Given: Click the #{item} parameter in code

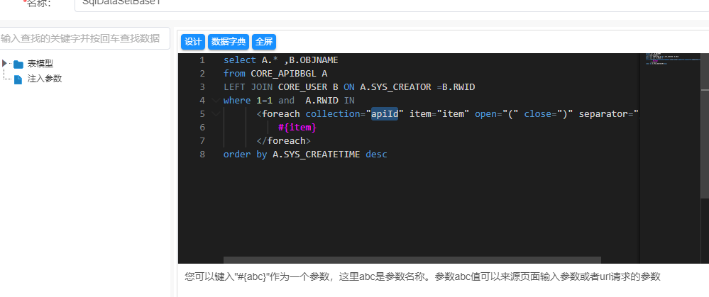Looking at the screenshot, I should point(297,128).
